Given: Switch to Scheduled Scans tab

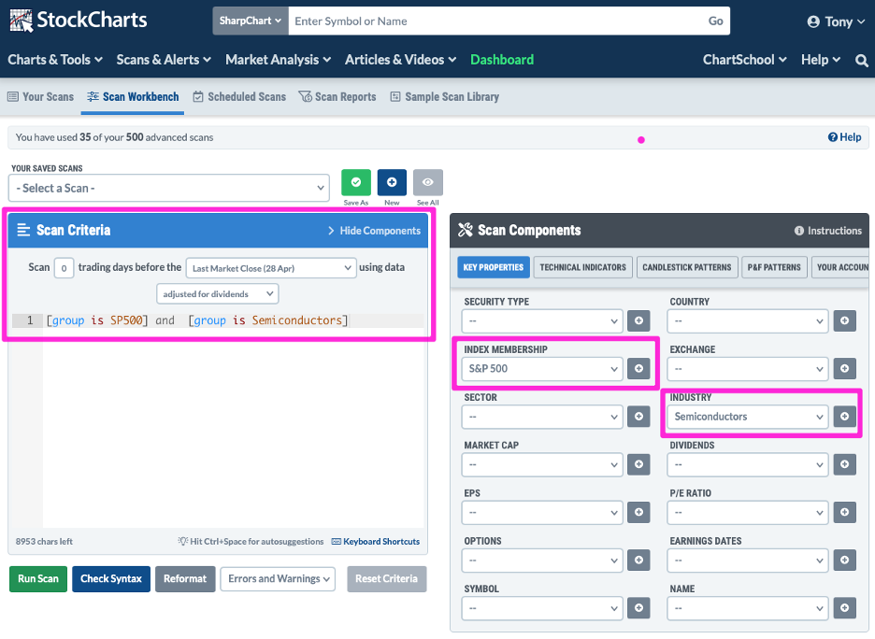Looking at the screenshot, I should (239, 97).
